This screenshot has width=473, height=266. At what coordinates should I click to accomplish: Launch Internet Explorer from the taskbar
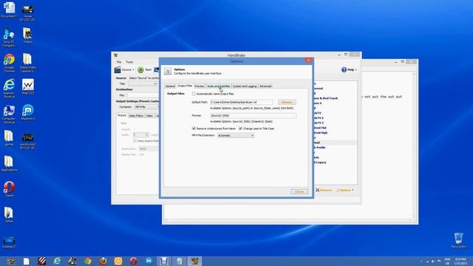pos(57,261)
